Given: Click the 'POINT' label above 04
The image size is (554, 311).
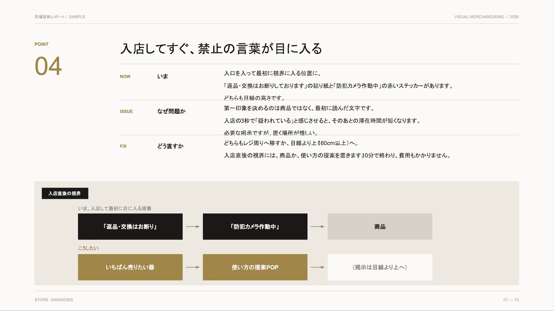Looking at the screenshot, I should (x=42, y=44).
